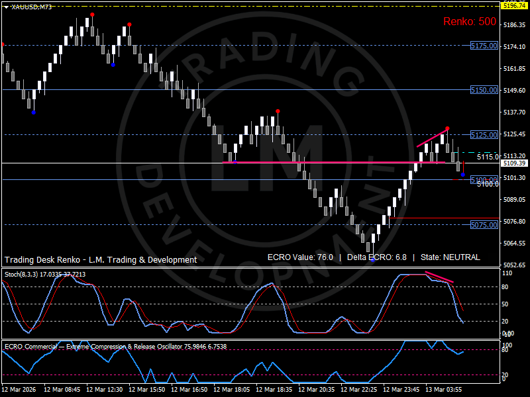Screen dimensions: 530x397
Task: Click the Delta ECRO: 6.8 readout
Action: [x=376, y=257]
